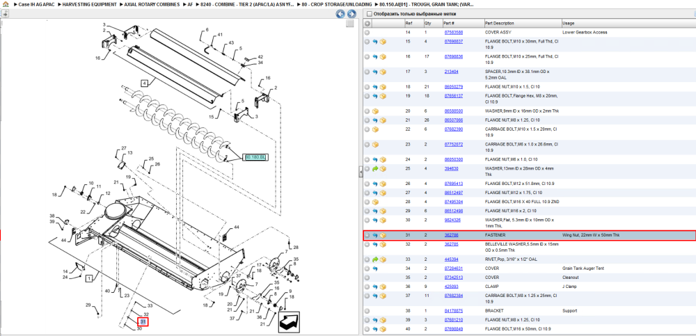The image size is (696, 336).
Task: Click blue arrow icon in ref 18 row
Action: tap(375, 87)
